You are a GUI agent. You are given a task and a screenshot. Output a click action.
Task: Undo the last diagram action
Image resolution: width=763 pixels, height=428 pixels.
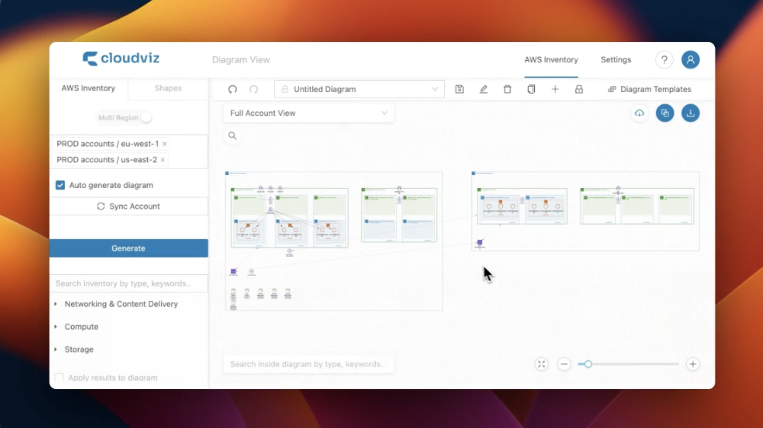(233, 89)
